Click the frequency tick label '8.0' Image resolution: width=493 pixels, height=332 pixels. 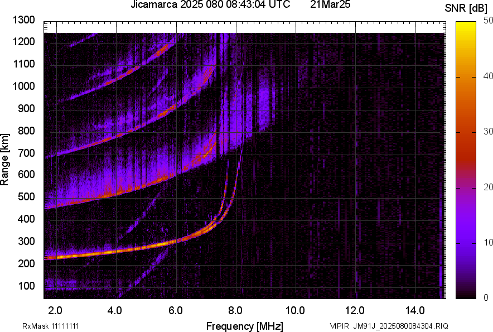(235, 311)
